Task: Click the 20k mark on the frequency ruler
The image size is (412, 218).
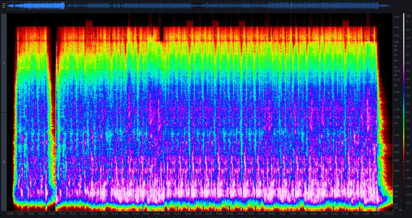Action: click(396, 17)
